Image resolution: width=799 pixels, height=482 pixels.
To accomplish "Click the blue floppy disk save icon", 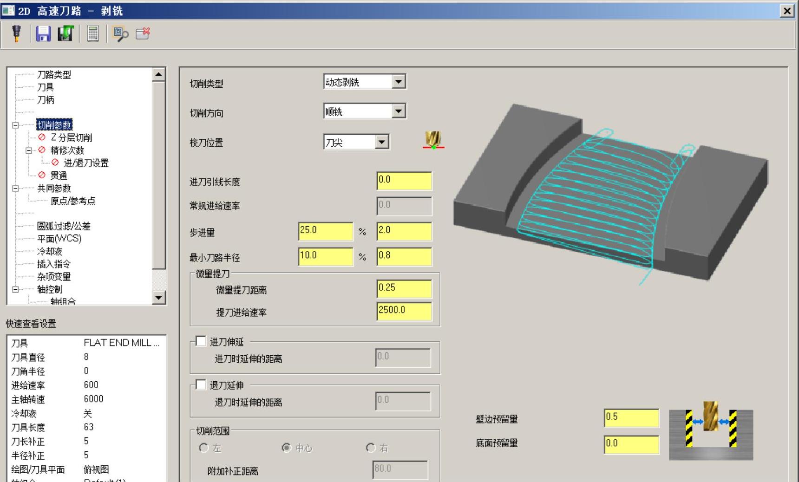I will 43,33.
